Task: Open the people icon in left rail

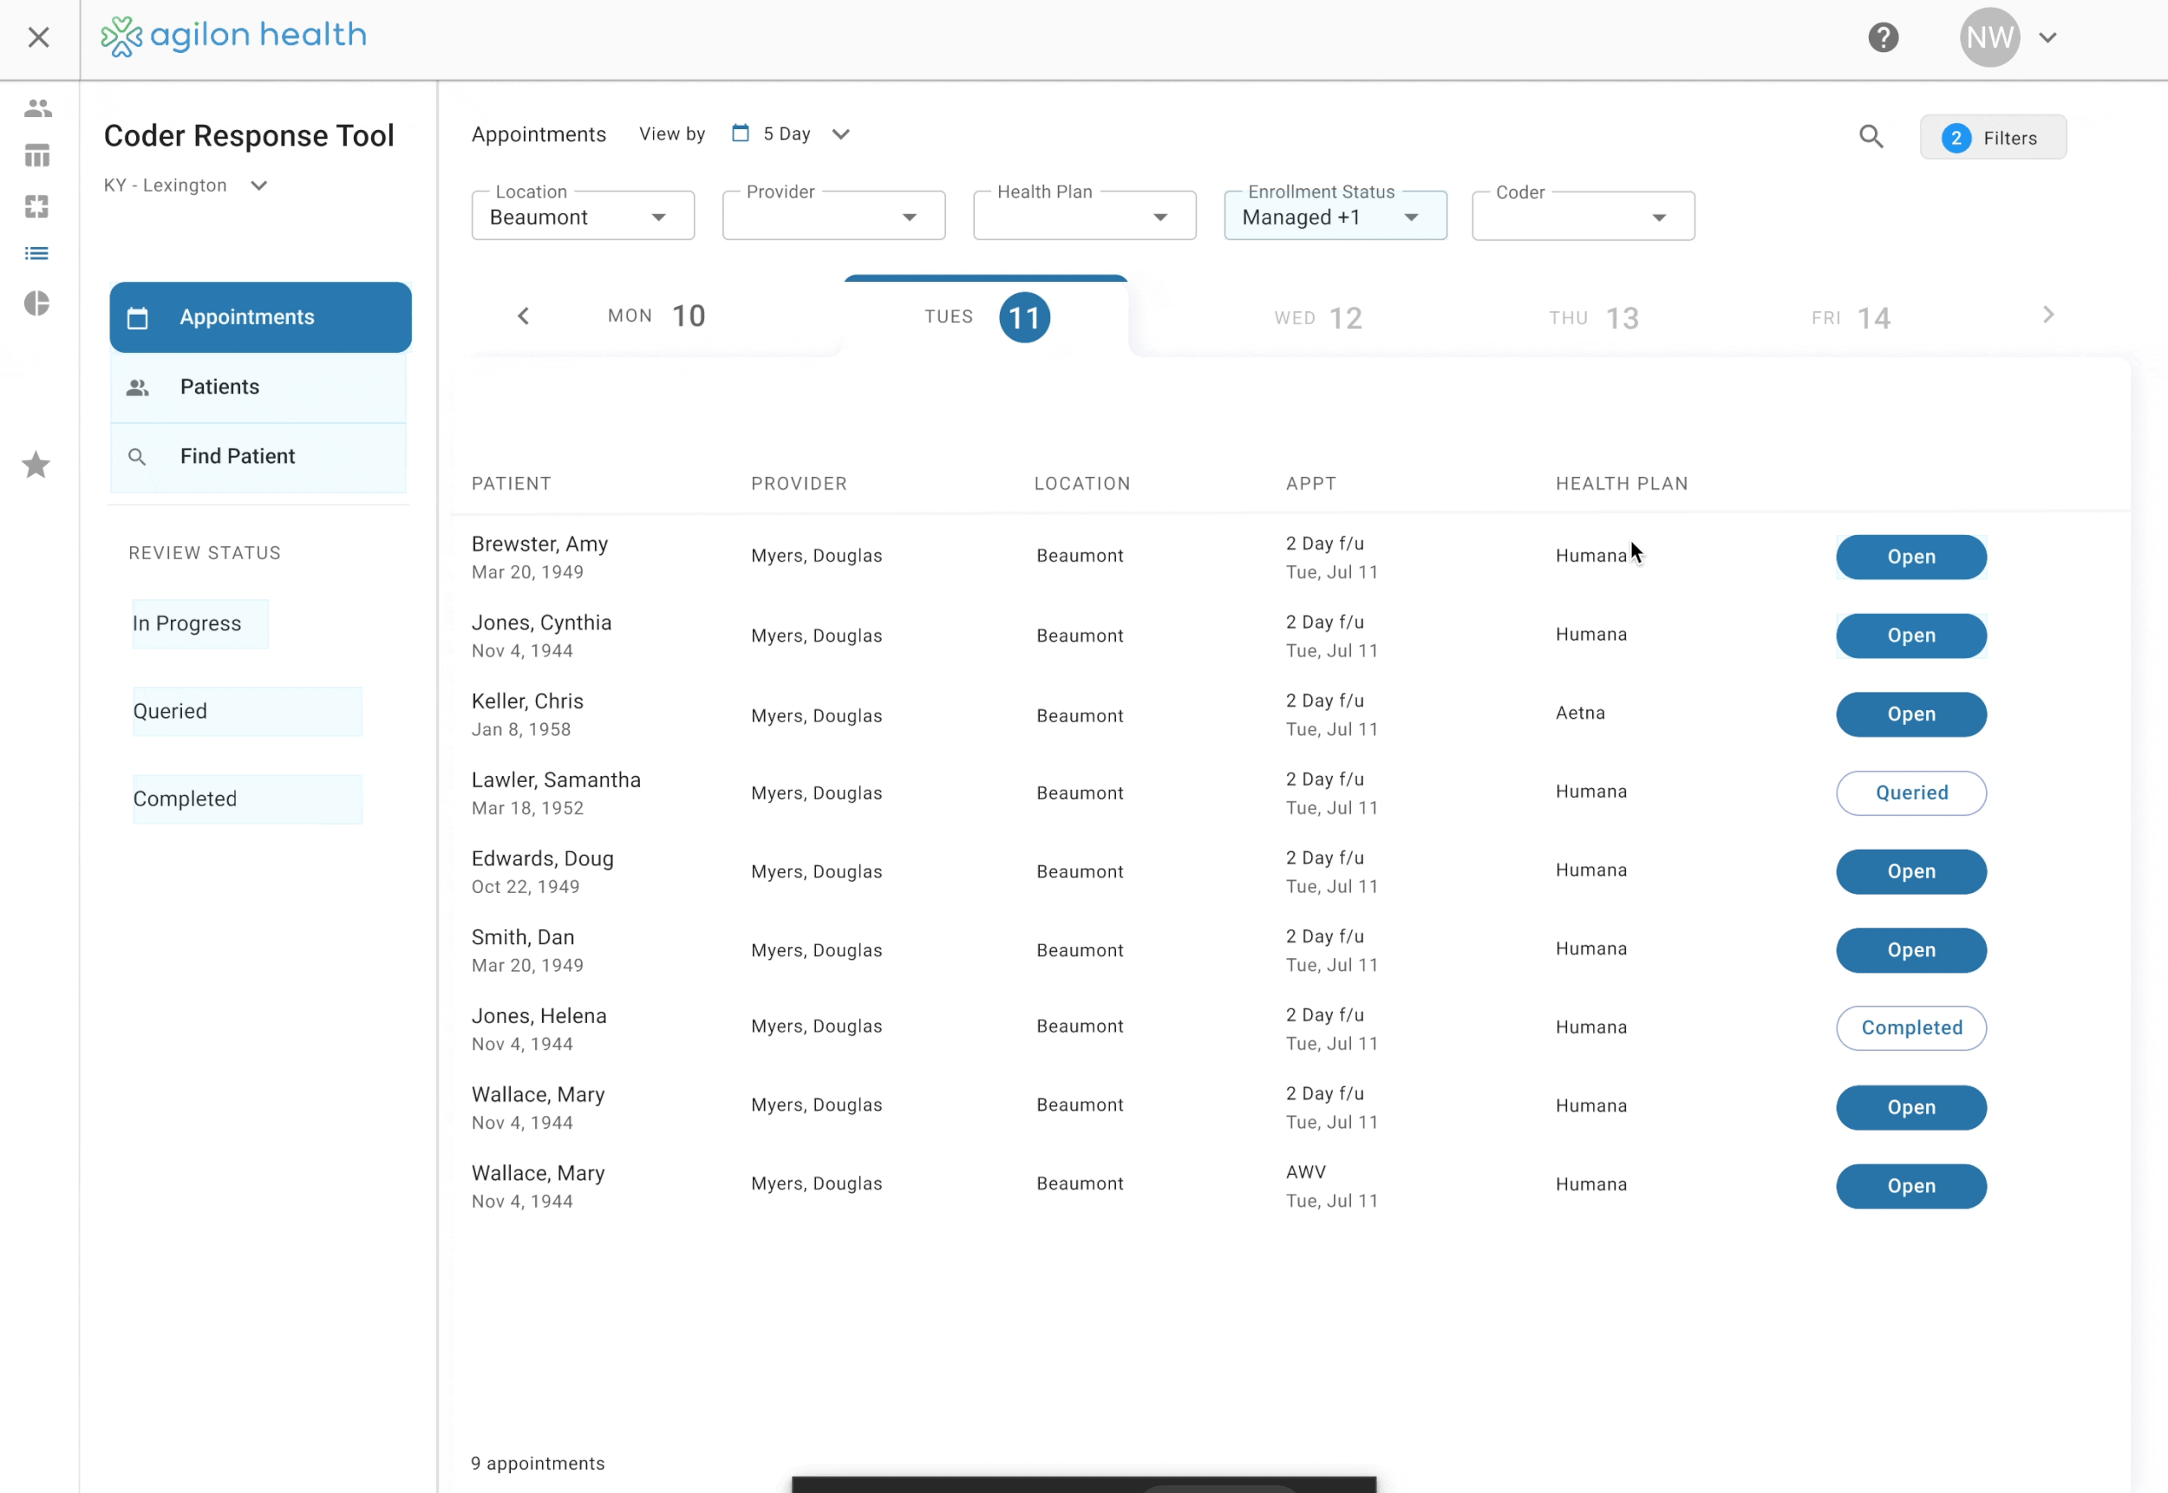Action: pos(37,108)
